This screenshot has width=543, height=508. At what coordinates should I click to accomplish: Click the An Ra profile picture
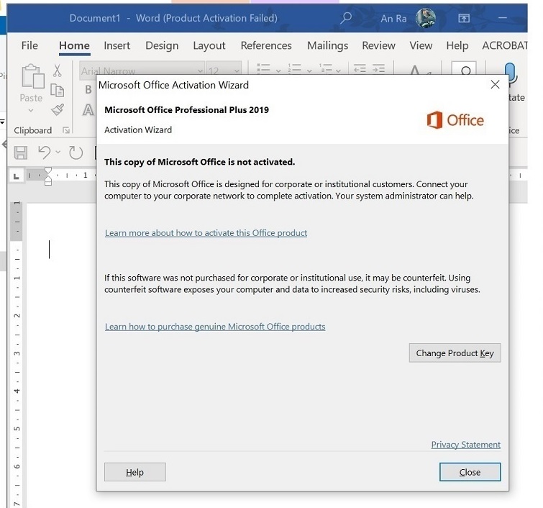(x=425, y=18)
